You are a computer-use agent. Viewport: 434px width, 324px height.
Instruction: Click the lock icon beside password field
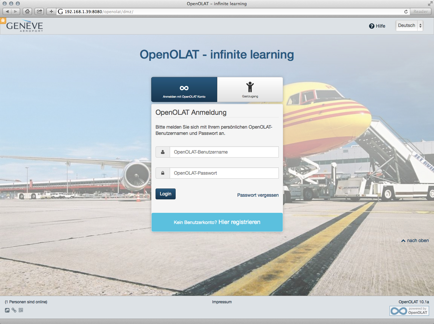163,173
